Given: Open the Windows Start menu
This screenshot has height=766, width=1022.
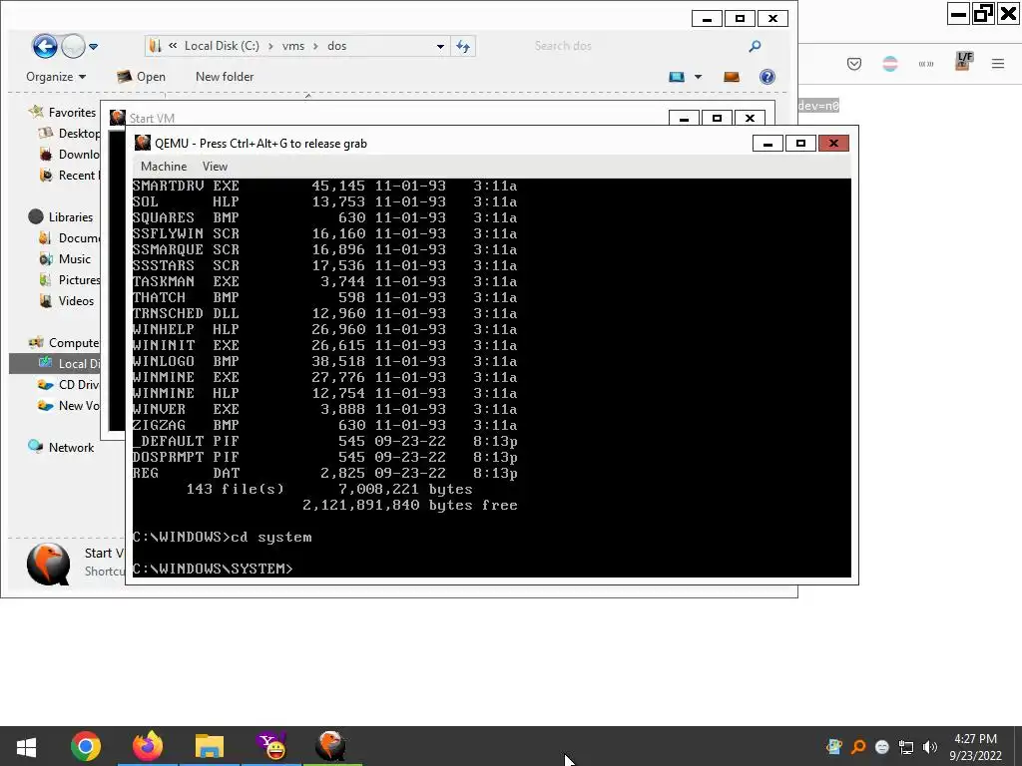Looking at the screenshot, I should pyautogui.click(x=26, y=746).
